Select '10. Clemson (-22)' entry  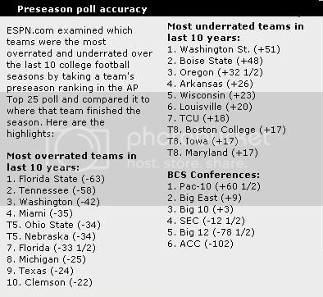coord(49,282)
